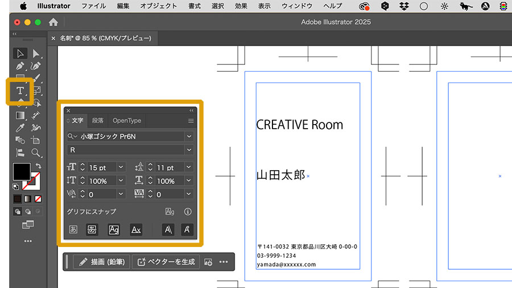Toggle Snap to x-height option
Image resolution: width=512 pixels, height=288 pixels.
pos(92,229)
